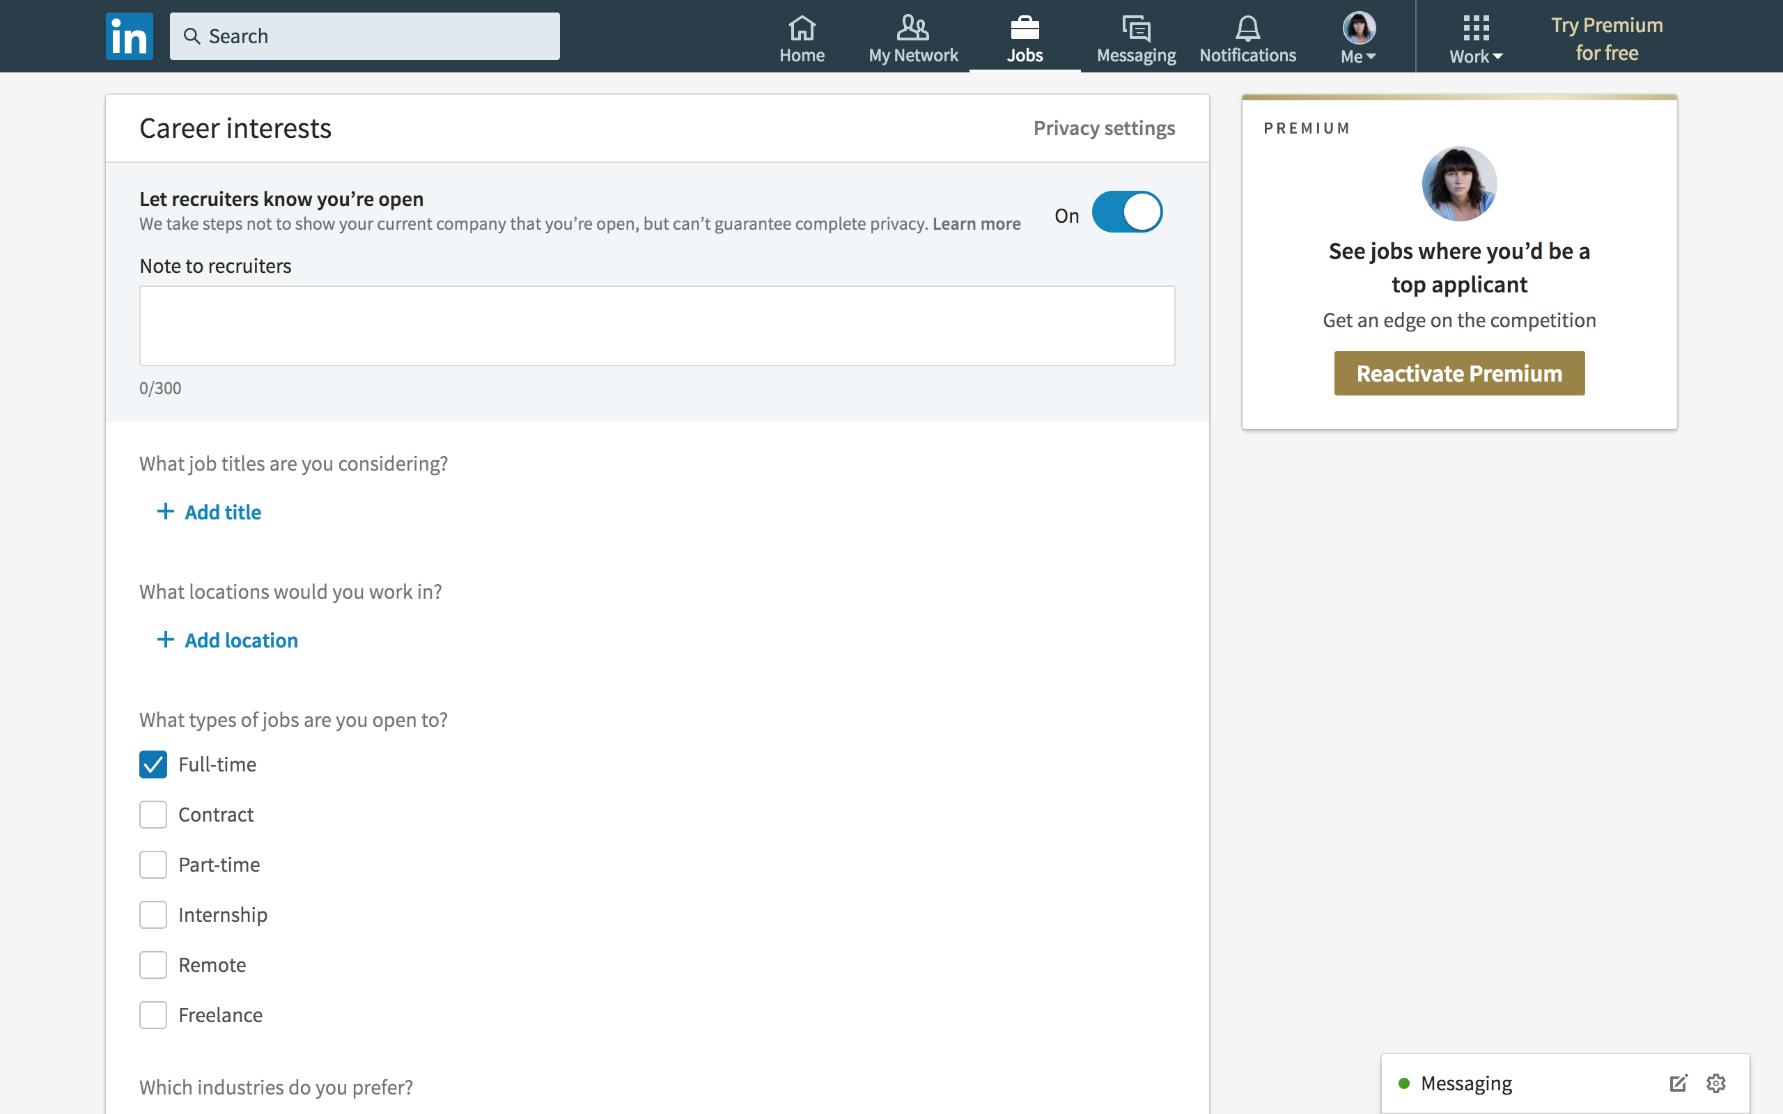Expand the Work dropdown arrow
Image resolution: width=1783 pixels, height=1114 pixels.
[x=1498, y=56]
